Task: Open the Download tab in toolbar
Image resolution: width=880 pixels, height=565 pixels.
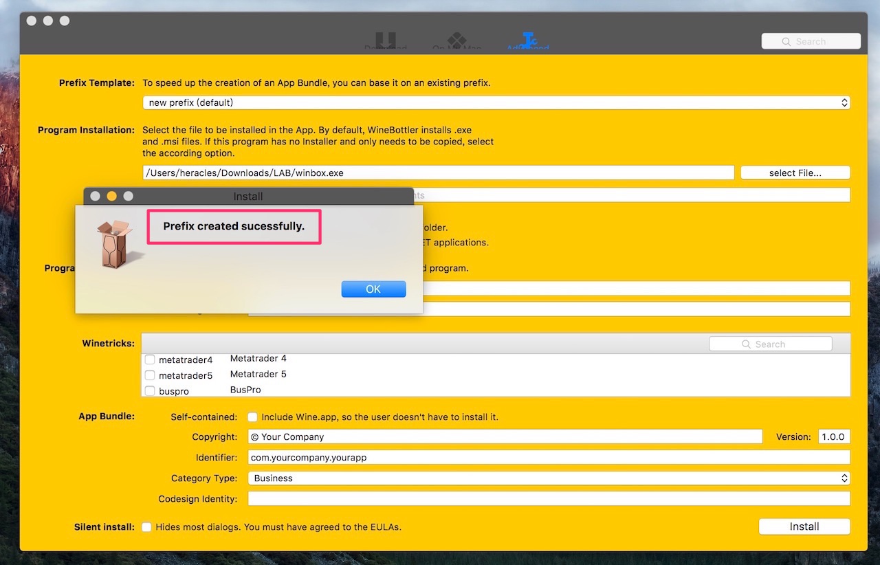Action: pyautogui.click(x=386, y=41)
